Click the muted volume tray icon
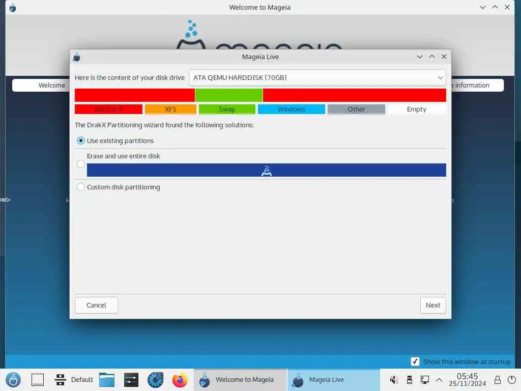Screen dimensions: 521x391 pos(394,380)
